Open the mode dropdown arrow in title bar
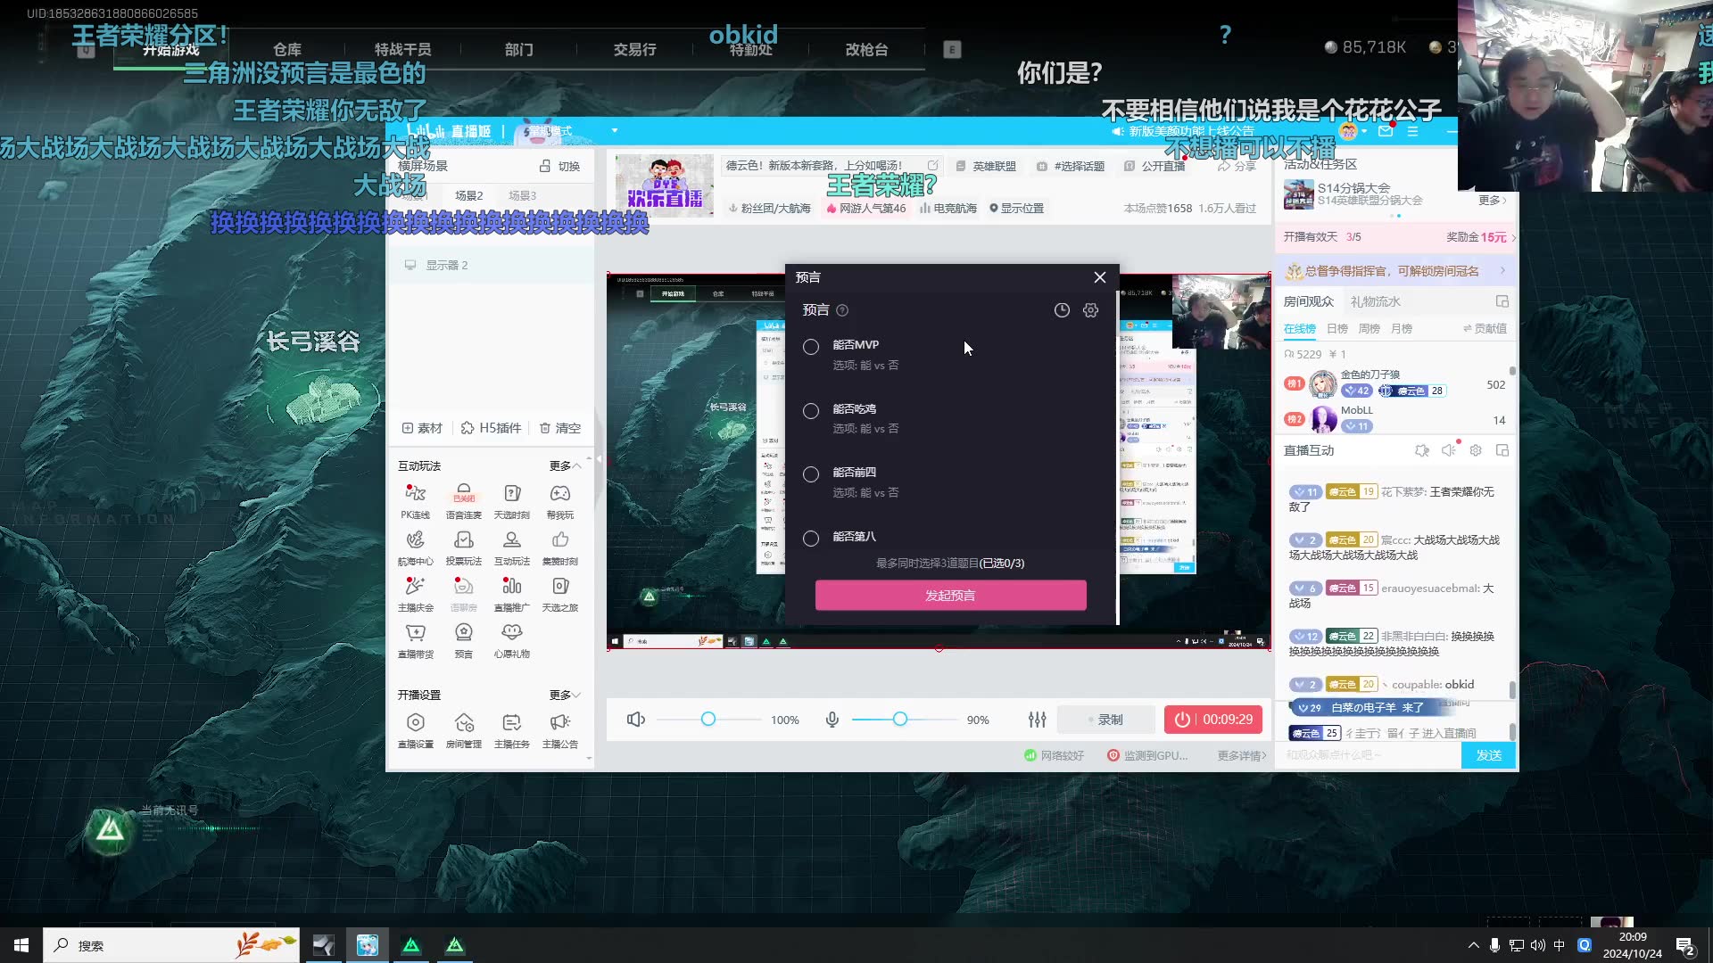This screenshot has width=1713, height=963. click(x=615, y=131)
